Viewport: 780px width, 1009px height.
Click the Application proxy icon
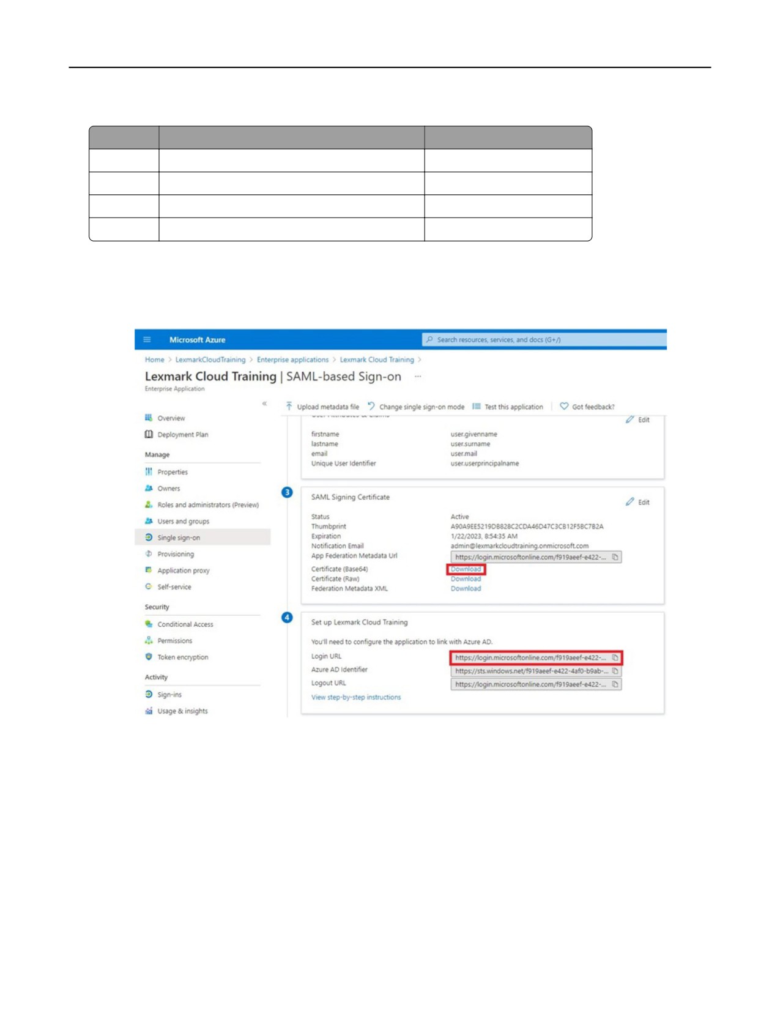click(149, 570)
